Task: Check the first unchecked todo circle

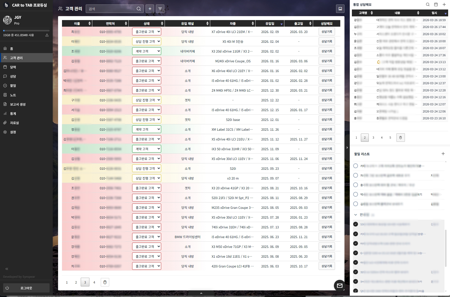Action: (356, 166)
